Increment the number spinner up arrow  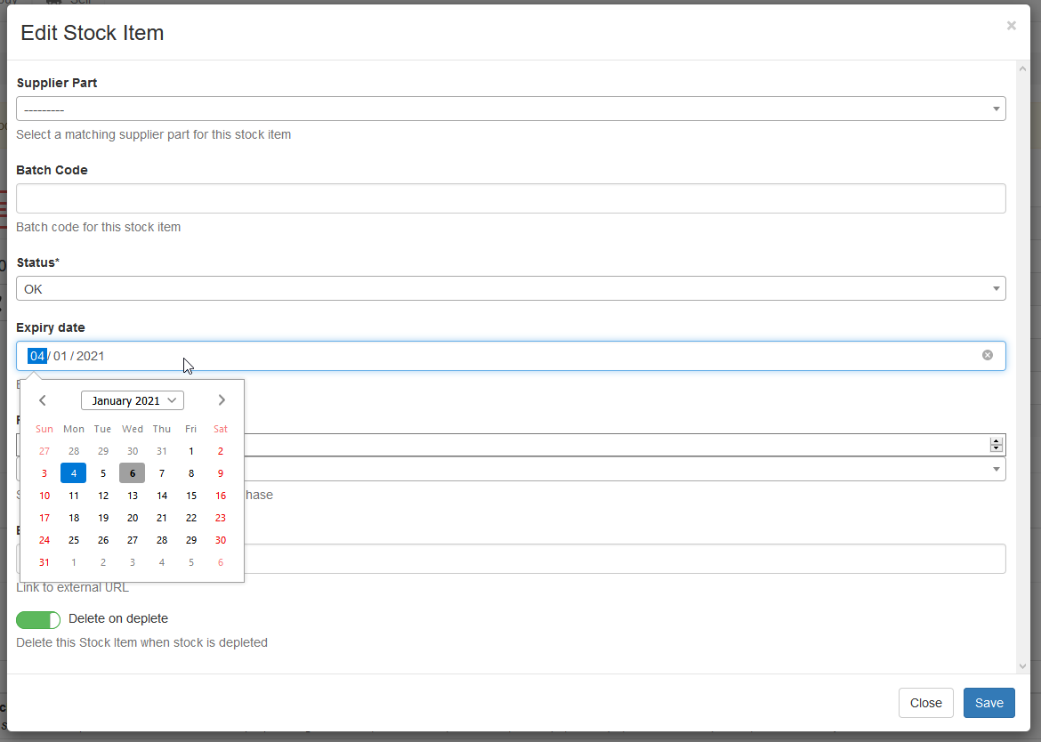(x=997, y=440)
